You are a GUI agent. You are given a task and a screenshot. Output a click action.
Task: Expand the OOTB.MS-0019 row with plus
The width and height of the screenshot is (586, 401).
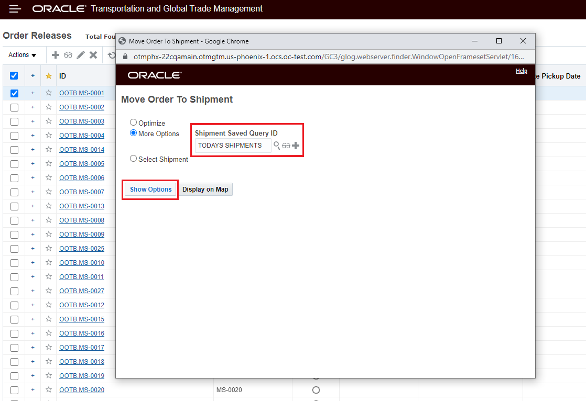tap(33, 376)
